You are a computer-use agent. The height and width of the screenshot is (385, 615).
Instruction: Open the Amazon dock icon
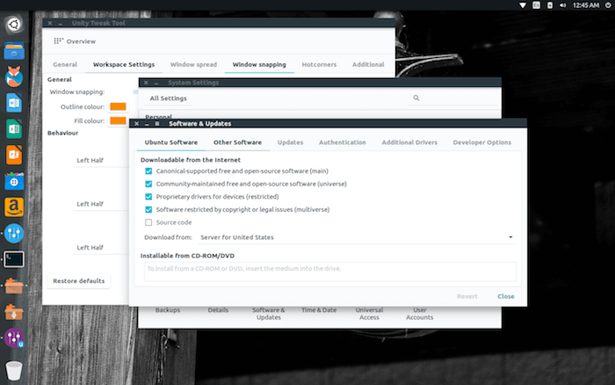tap(14, 207)
